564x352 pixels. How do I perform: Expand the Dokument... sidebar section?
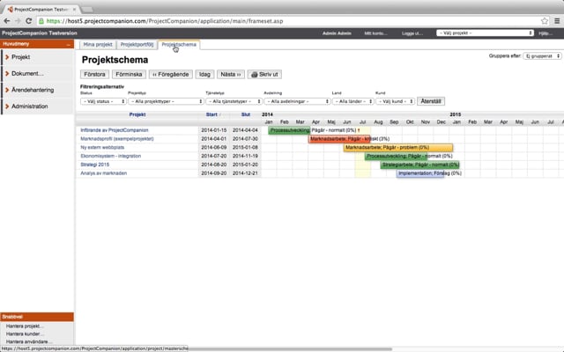click(37, 74)
